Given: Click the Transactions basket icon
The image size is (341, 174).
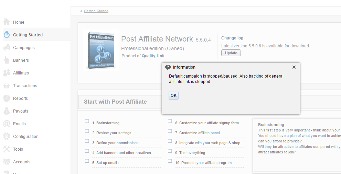Looking at the screenshot, I should [x=7, y=85].
